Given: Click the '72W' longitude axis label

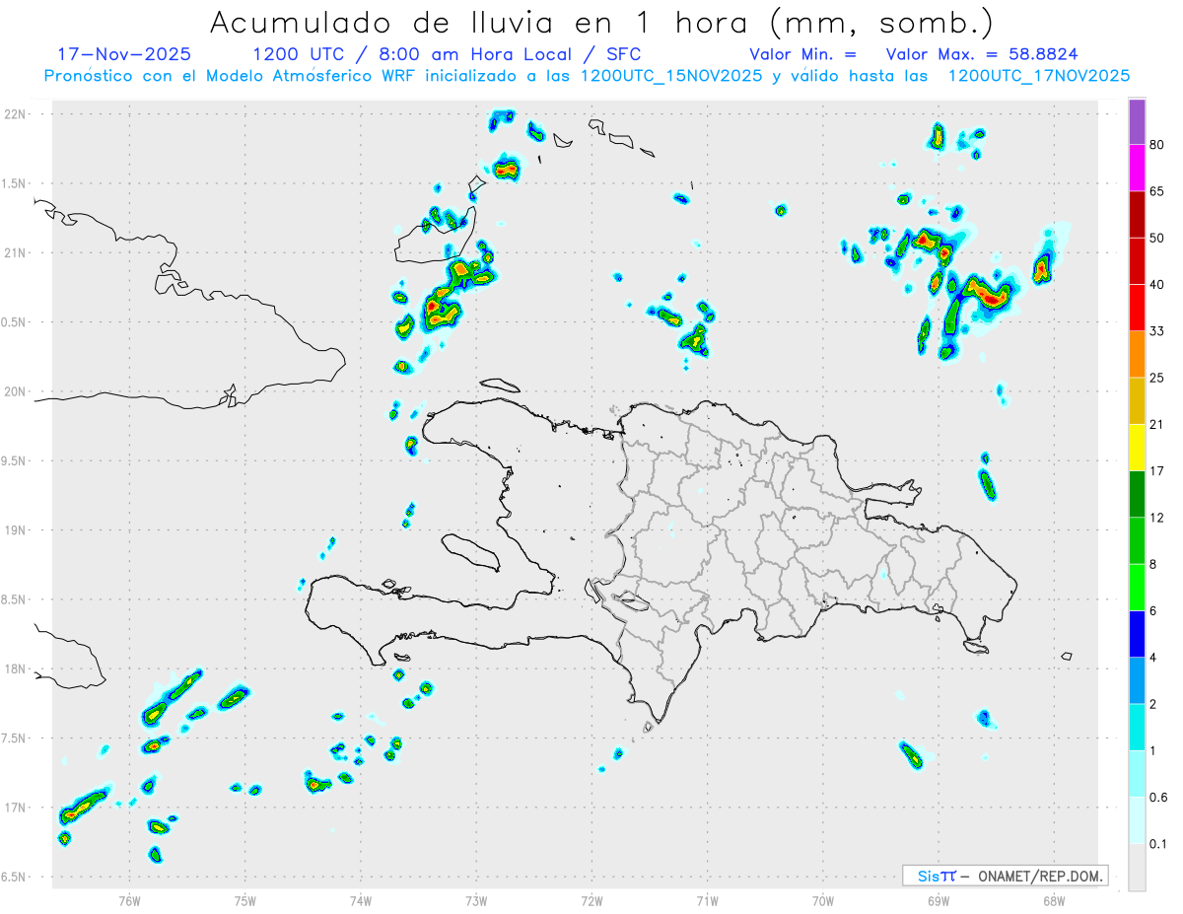Looking at the screenshot, I should [x=591, y=900].
